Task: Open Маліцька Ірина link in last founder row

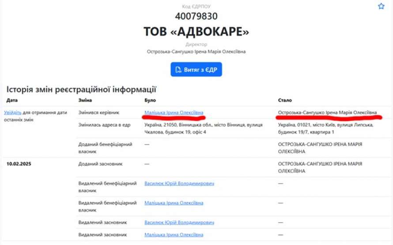Action: pos(174,235)
